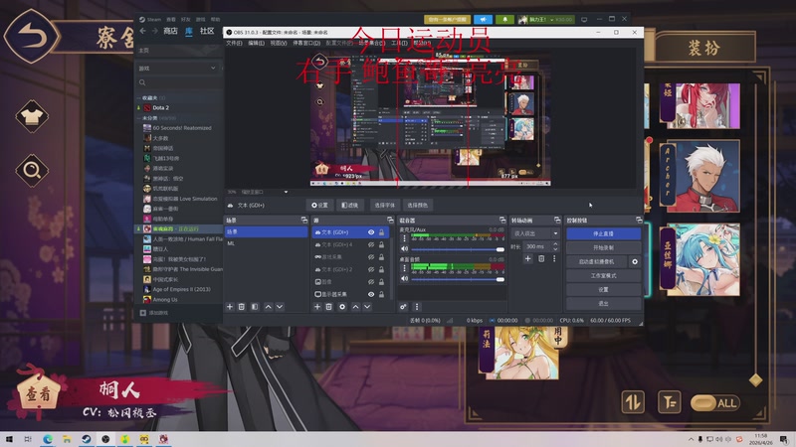Delete scene transition with trash icon
Image resolution: width=796 pixels, height=447 pixels.
541,258
